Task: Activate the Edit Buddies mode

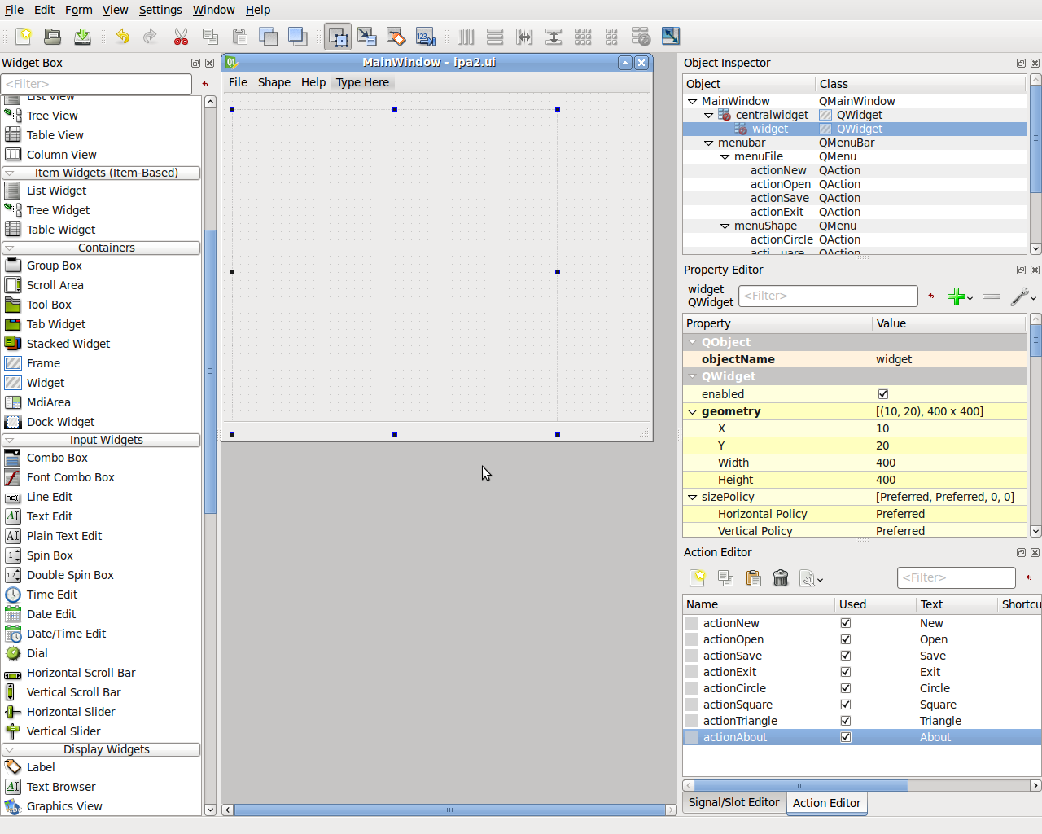Action: point(396,36)
